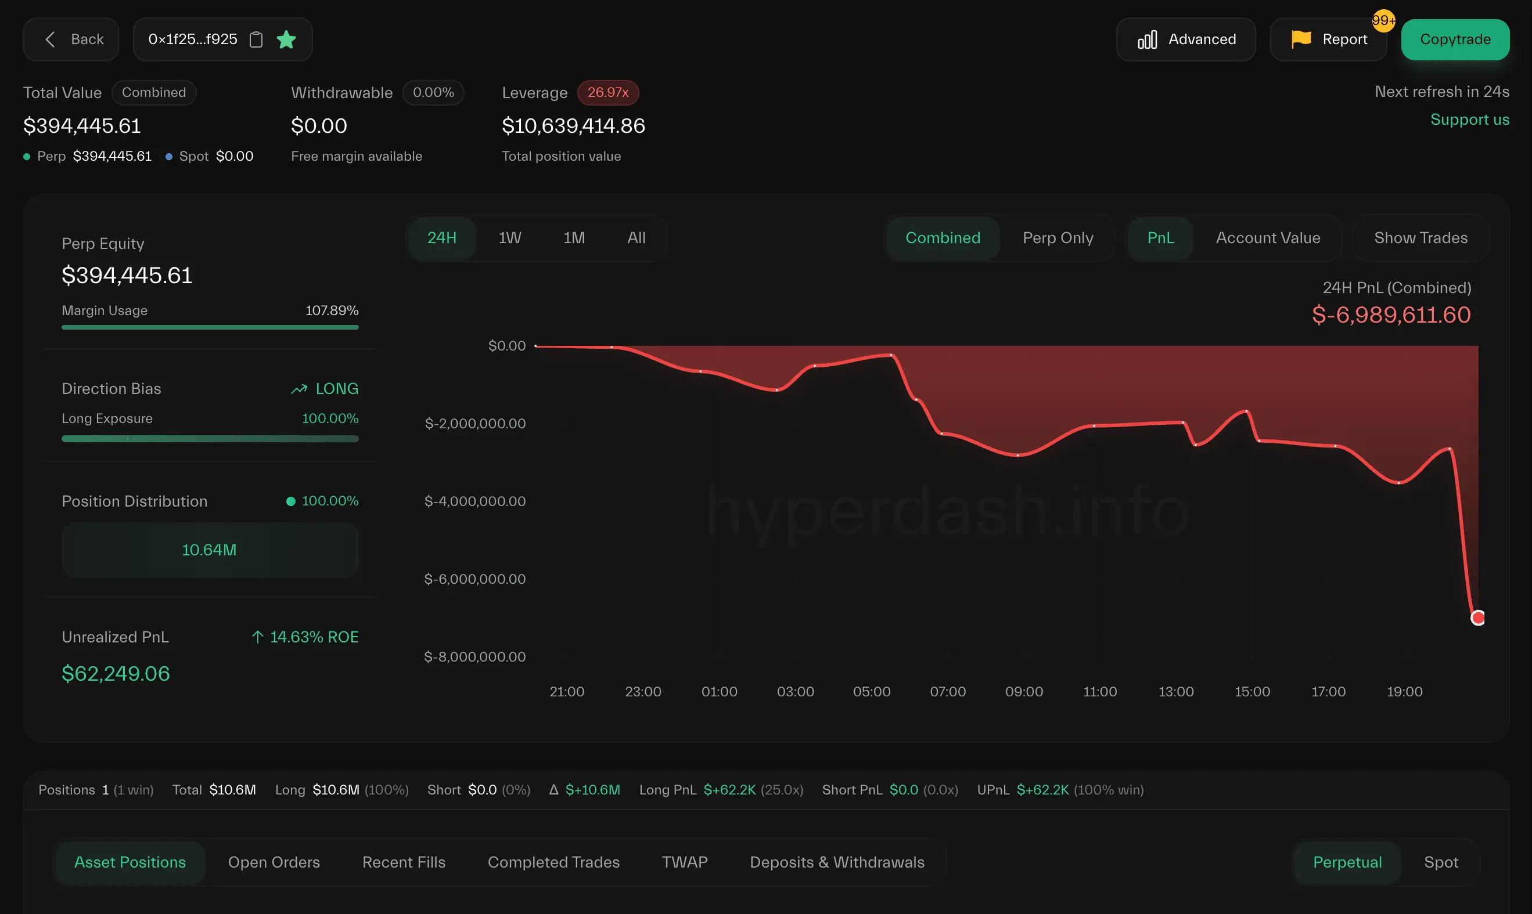Switch chart to Perp Only
This screenshot has height=914, width=1532.
coord(1058,238)
